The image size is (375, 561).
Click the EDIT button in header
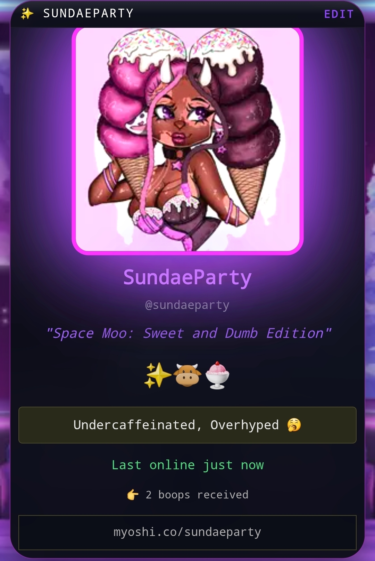tap(339, 14)
